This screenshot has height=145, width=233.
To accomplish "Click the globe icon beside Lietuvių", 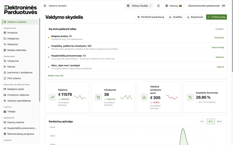I will (167, 6).
